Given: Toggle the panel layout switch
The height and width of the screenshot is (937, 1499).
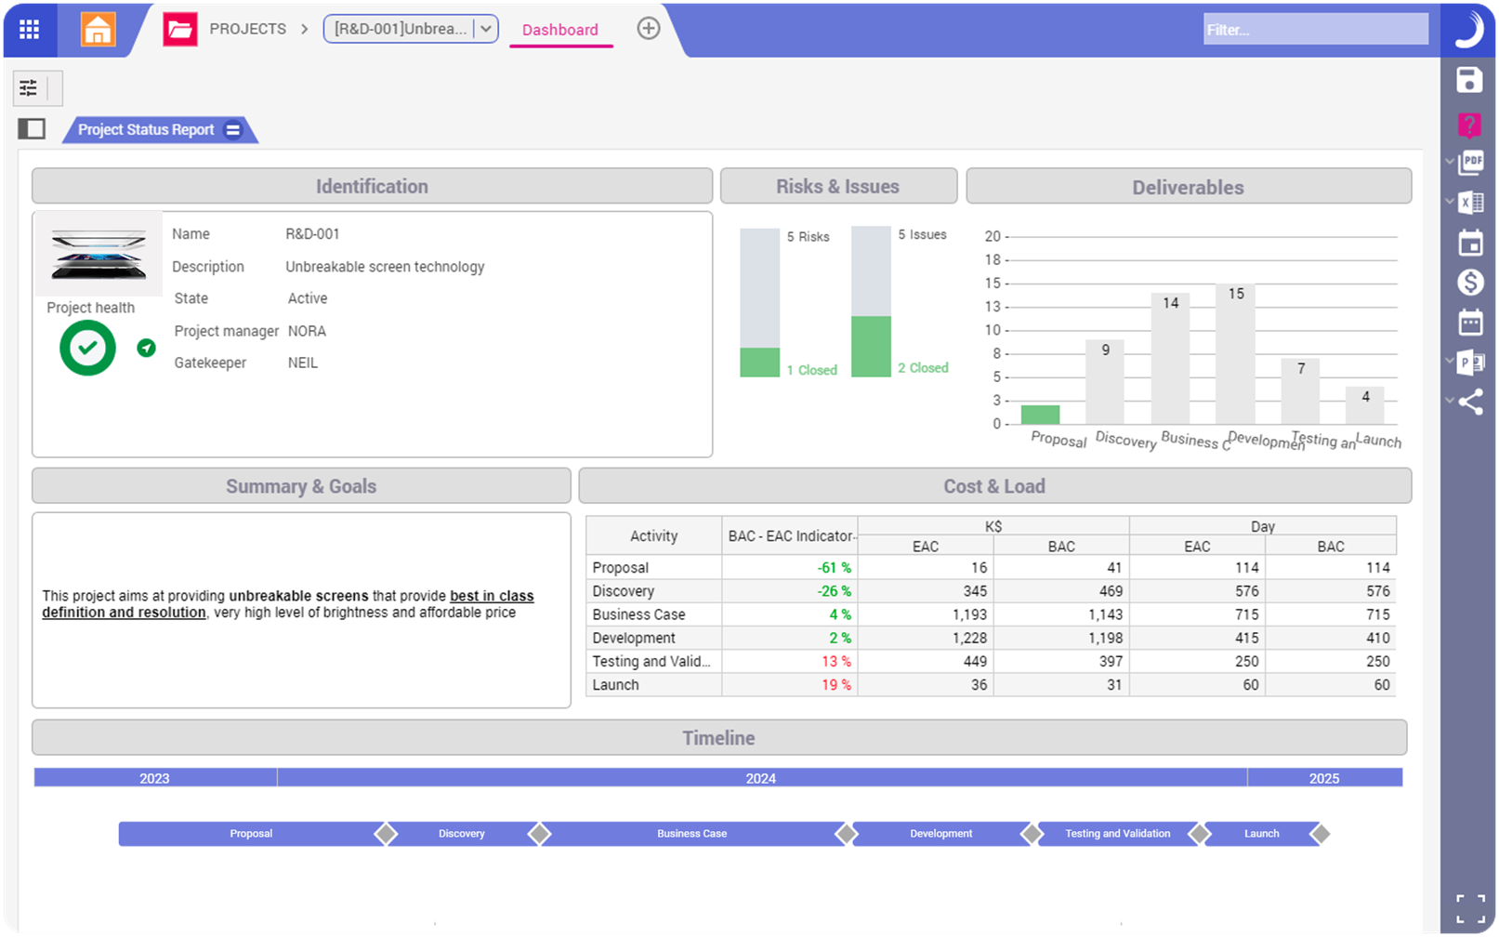Looking at the screenshot, I should (32, 128).
